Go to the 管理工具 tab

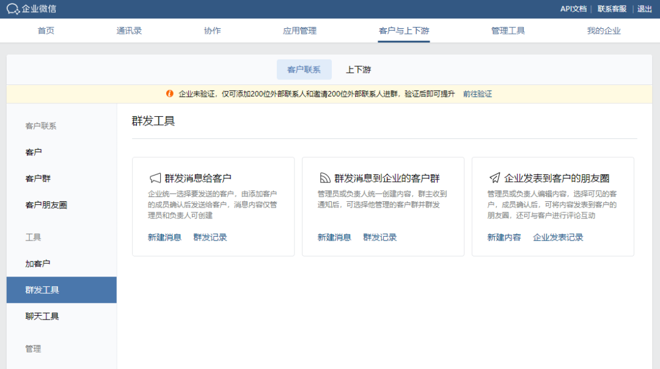click(508, 31)
